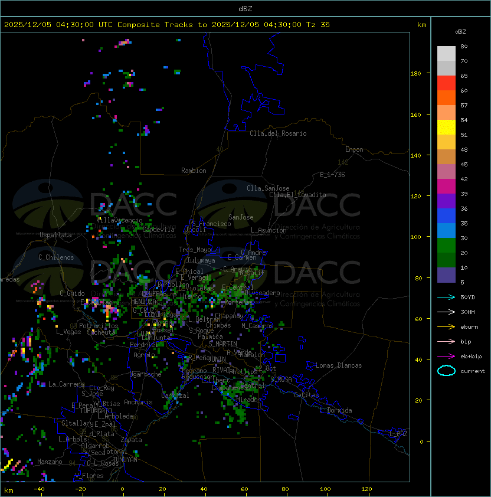Pick the gold 48-51 dBZ swatch
Screen dimensions: 491x497
[446, 142]
